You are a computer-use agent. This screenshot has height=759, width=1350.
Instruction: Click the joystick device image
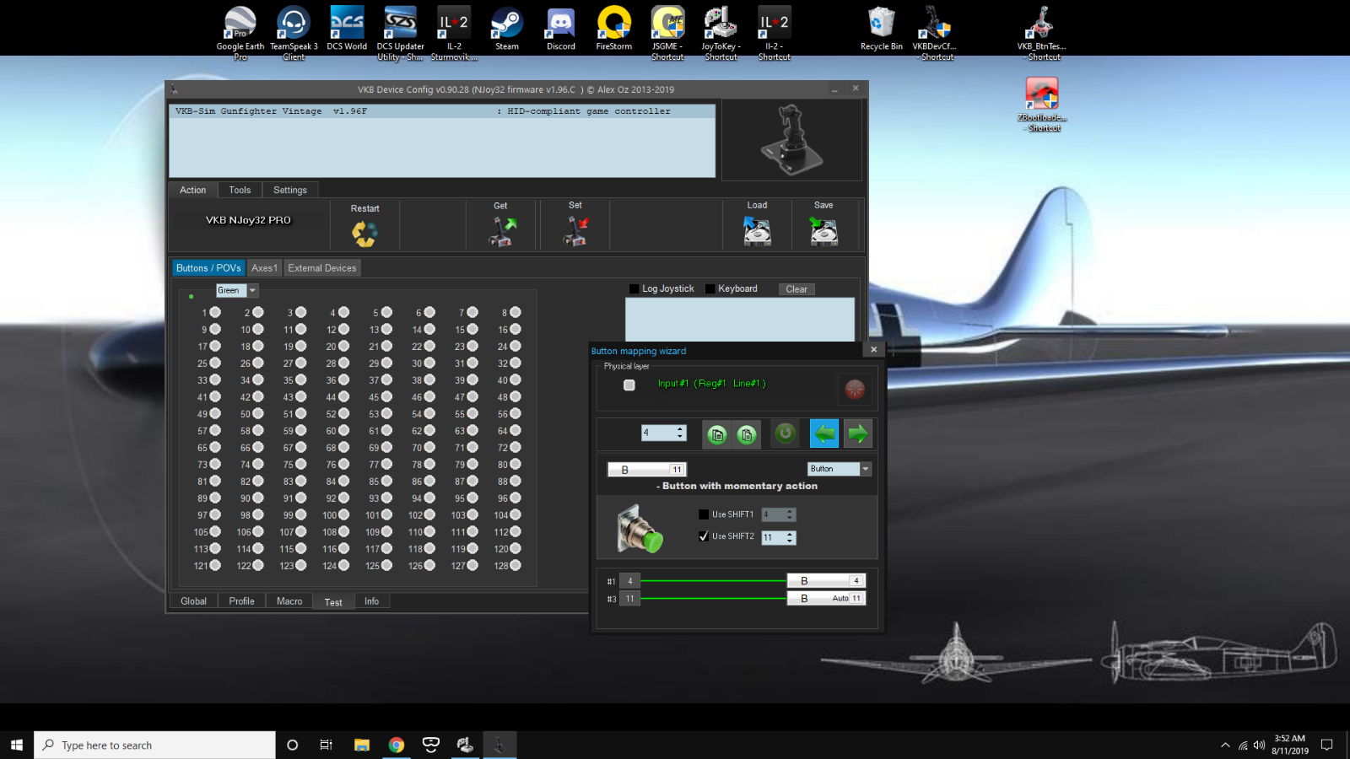tap(791, 139)
